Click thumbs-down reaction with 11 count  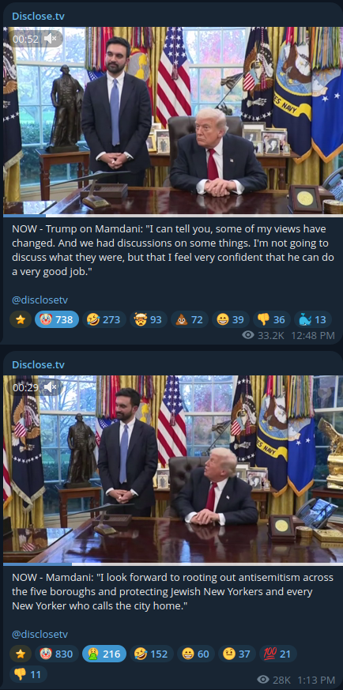[x=28, y=673]
